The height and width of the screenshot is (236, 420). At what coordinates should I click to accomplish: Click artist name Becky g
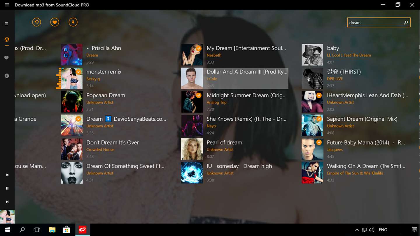click(93, 79)
